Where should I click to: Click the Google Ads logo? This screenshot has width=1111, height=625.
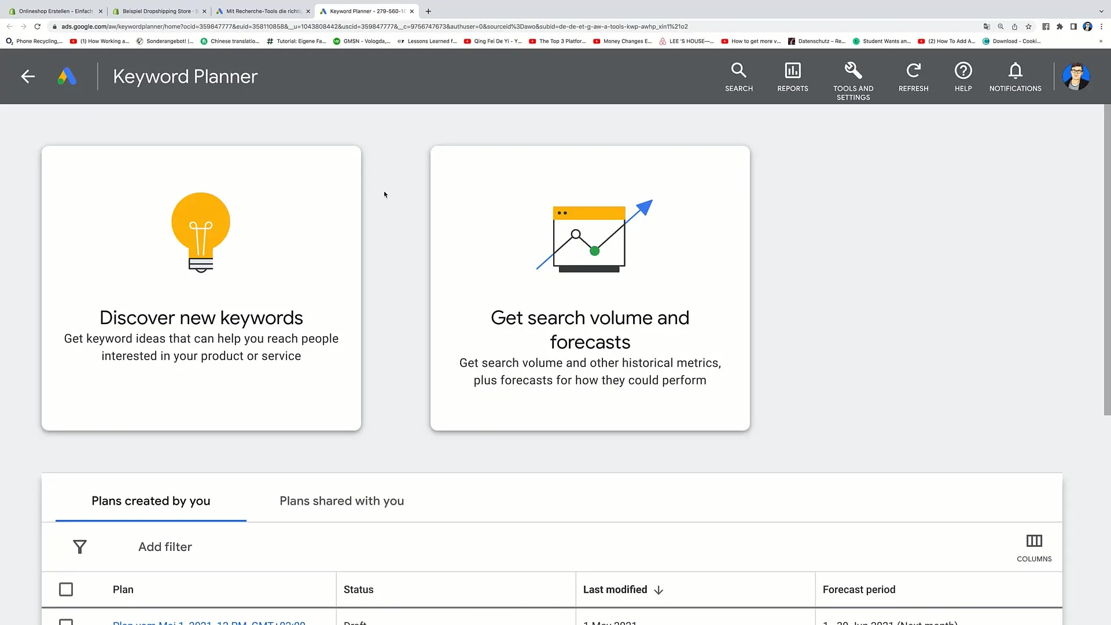(67, 76)
